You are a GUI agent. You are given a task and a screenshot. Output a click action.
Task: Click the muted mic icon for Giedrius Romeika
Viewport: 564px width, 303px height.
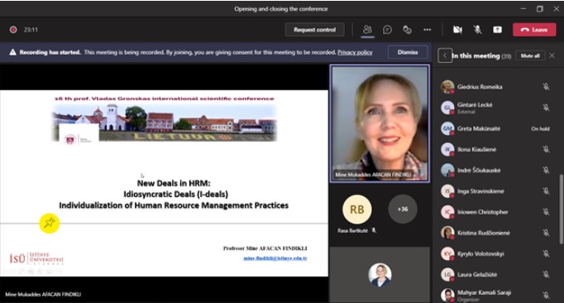pos(546,86)
